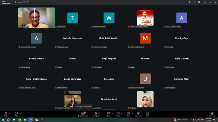Unmute the Audio microphone
This screenshot has height=122, width=218.
pyautogui.click(x=6, y=114)
